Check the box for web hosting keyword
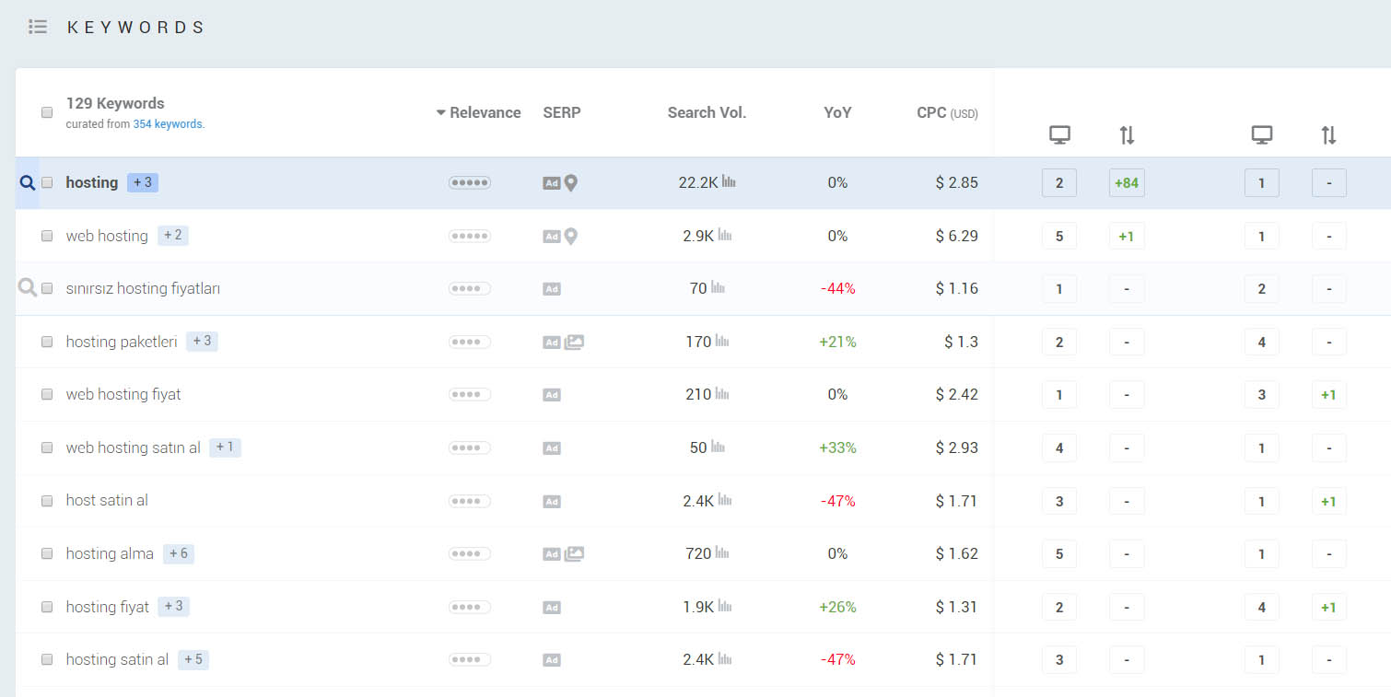This screenshot has width=1391, height=697. click(x=47, y=236)
